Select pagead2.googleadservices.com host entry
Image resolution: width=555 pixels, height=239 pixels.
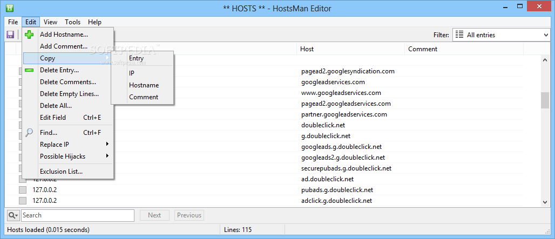click(x=346, y=104)
